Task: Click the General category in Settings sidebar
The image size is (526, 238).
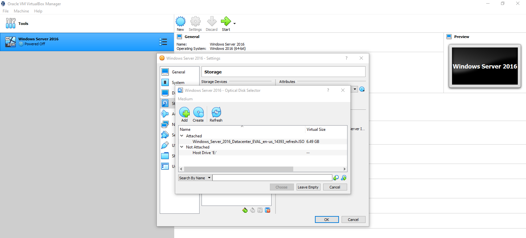Action: (179, 72)
